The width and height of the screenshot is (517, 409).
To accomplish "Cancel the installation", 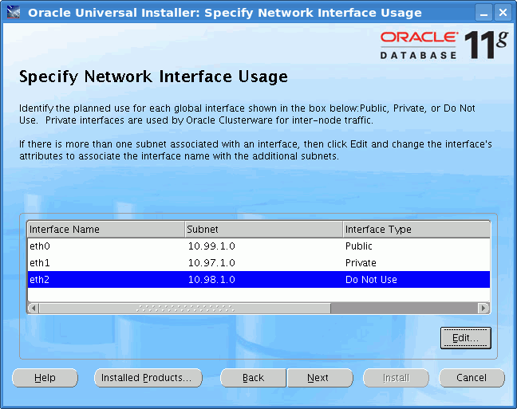I will coord(472,378).
